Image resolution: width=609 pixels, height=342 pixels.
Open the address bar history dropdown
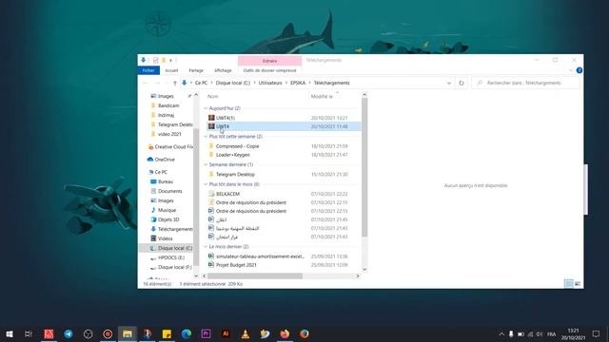pyautogui.click(x=449, y=83)
